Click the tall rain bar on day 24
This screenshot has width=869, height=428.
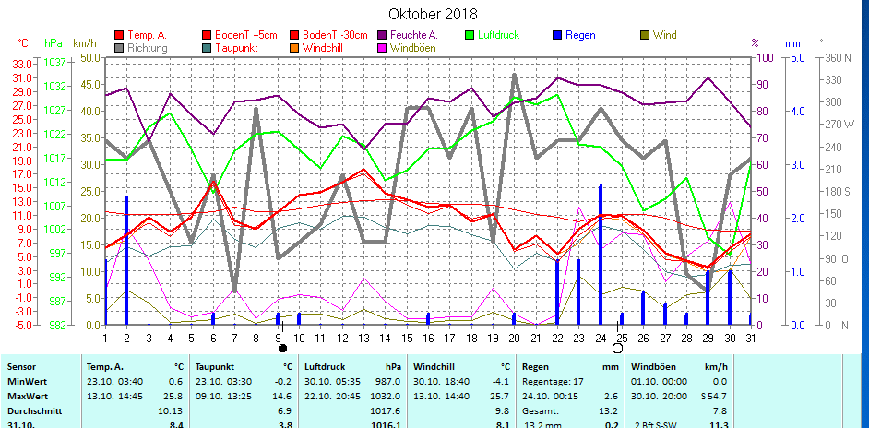point(601,255)
